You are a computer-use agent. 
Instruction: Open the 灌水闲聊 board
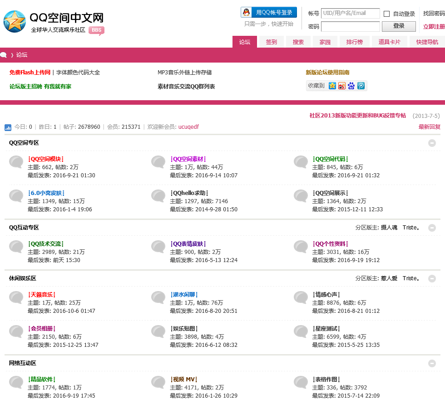click(x=185, y=295)
